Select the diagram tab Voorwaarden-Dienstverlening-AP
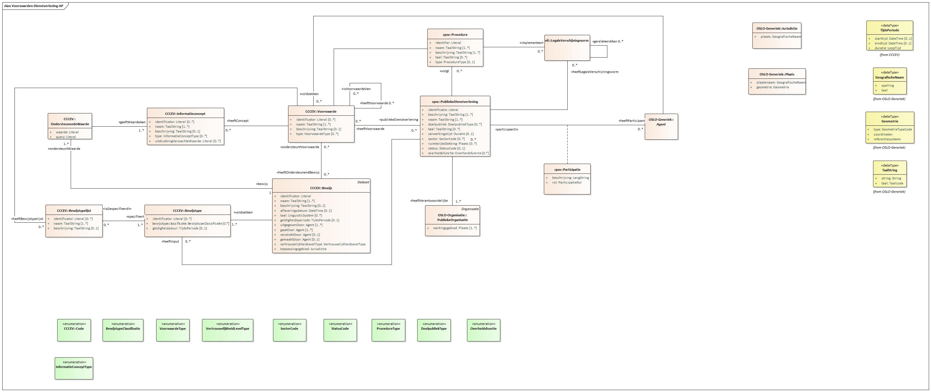This screenshot has width=931, height=392. (x=34, y=6)
